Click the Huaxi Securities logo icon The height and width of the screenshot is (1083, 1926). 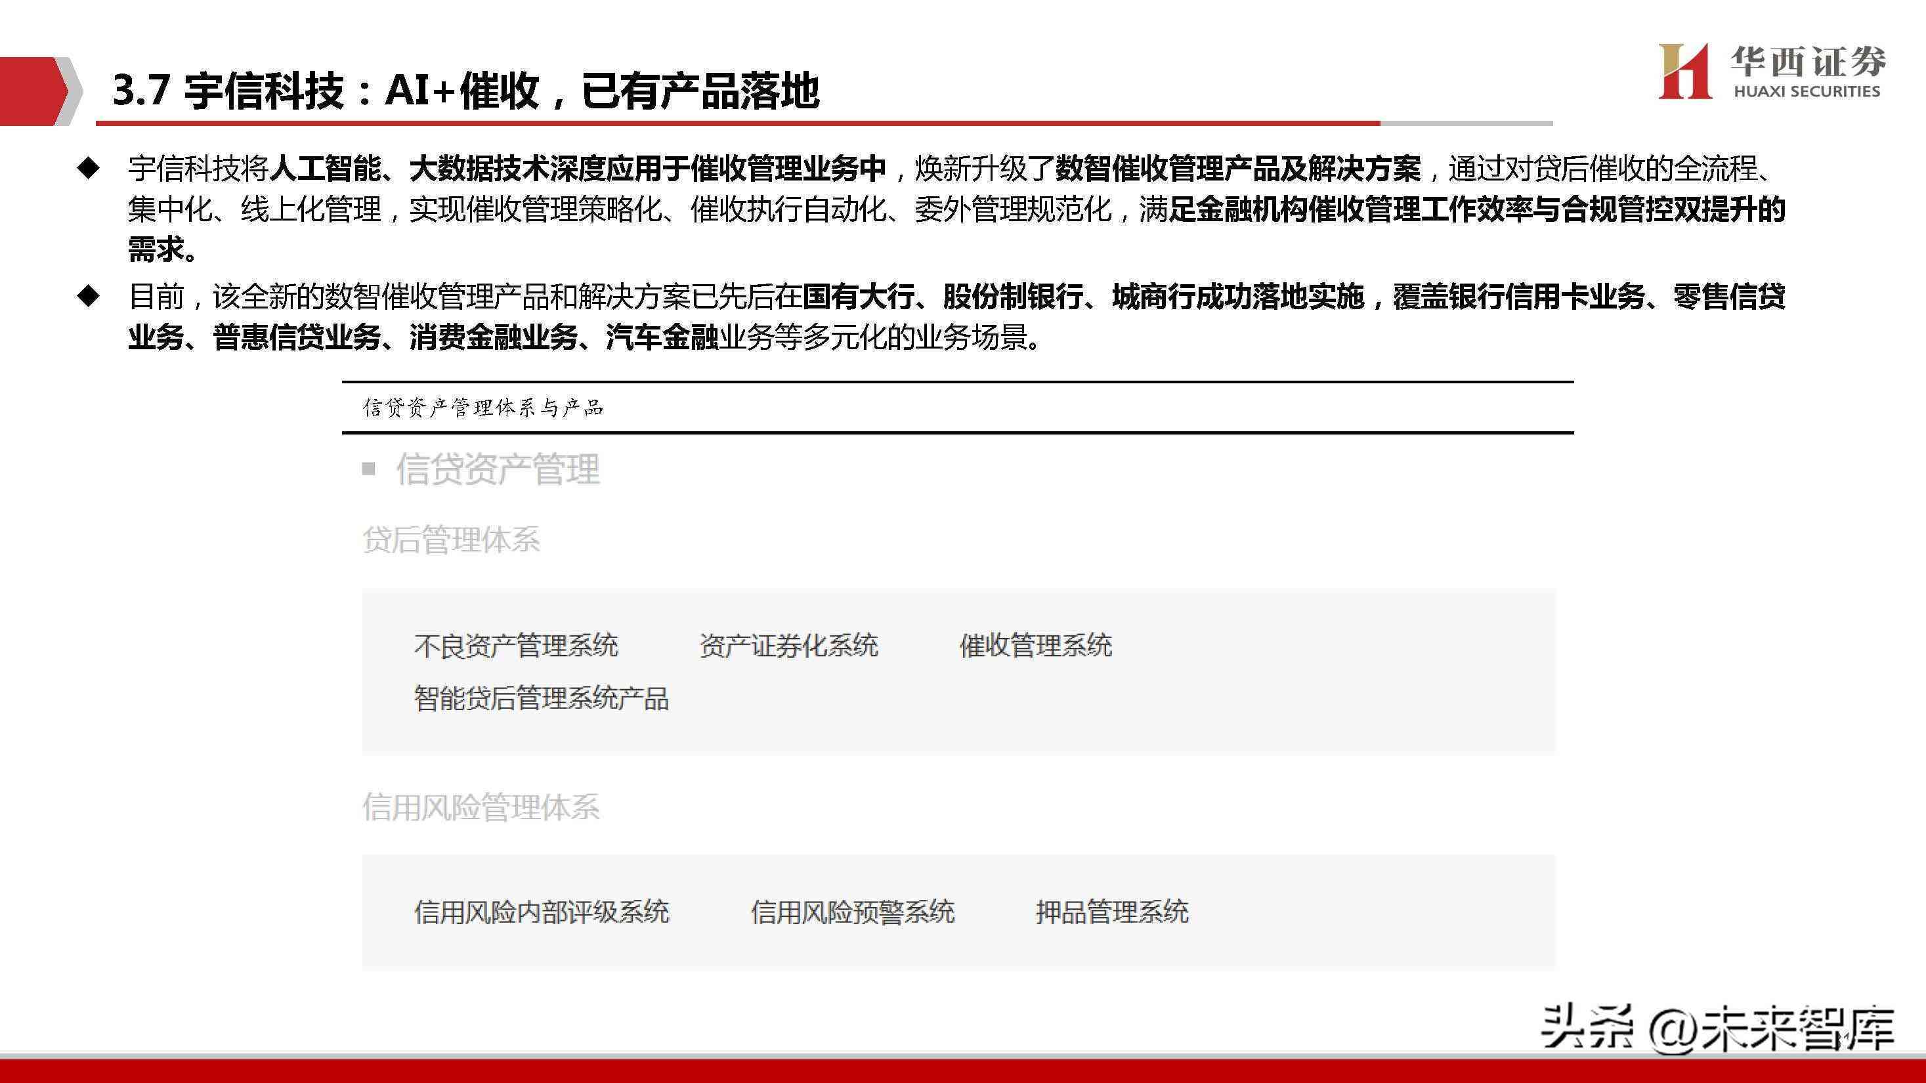(x=1684, y=71)
